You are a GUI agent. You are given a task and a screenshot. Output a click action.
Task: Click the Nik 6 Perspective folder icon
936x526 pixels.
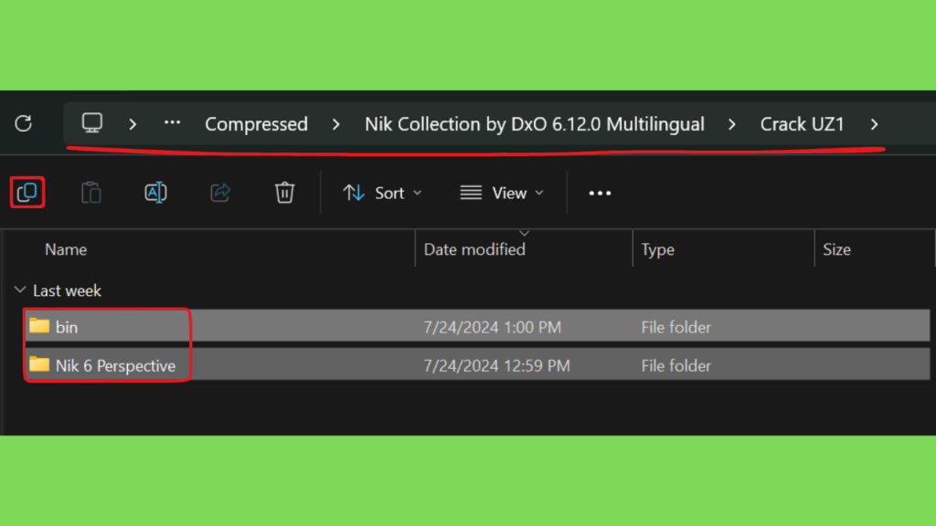(39, 363)
